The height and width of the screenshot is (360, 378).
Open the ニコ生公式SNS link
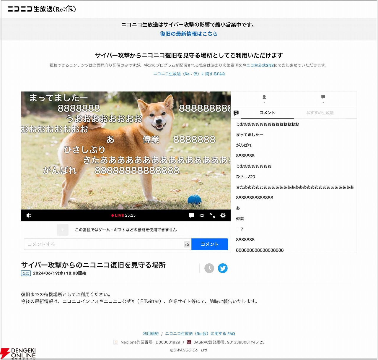click(260, 65)
